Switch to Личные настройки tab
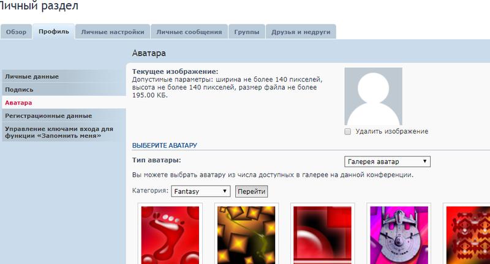Viewport: 490px width, 264px height. click(113, 32)
